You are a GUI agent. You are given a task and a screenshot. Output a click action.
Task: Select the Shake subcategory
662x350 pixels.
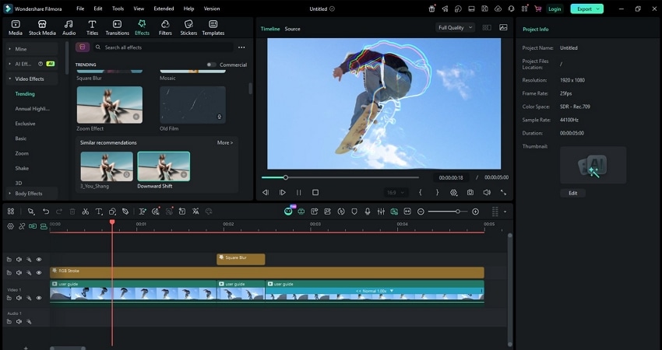pos(22,168)
